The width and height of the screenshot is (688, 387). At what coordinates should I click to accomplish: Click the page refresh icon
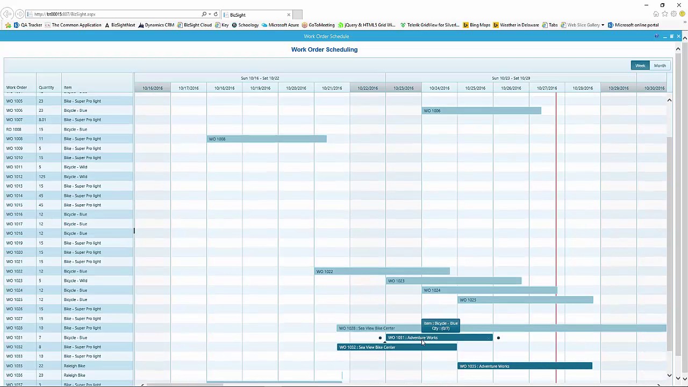coord(216,14)
